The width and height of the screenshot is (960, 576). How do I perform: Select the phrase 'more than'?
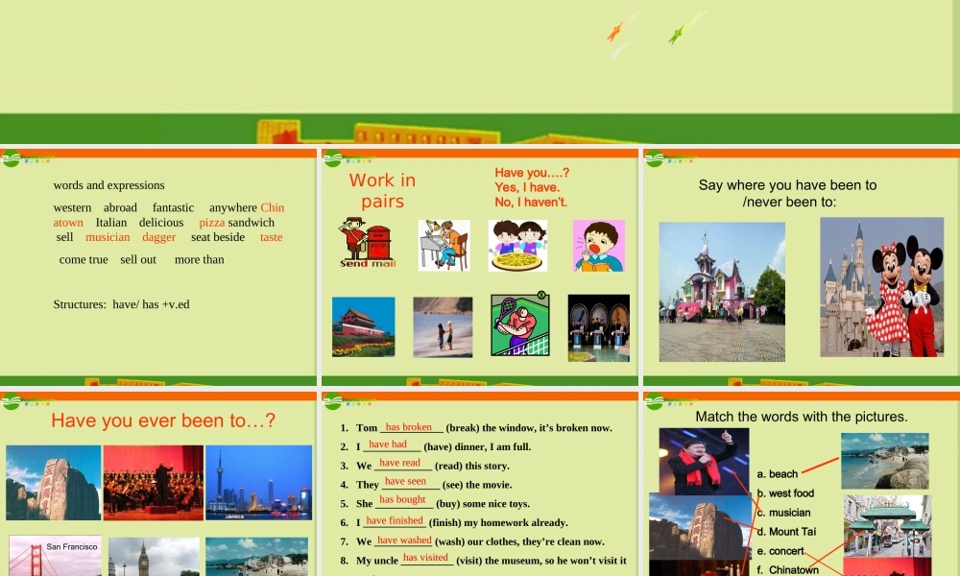click(x=200, y=259)
